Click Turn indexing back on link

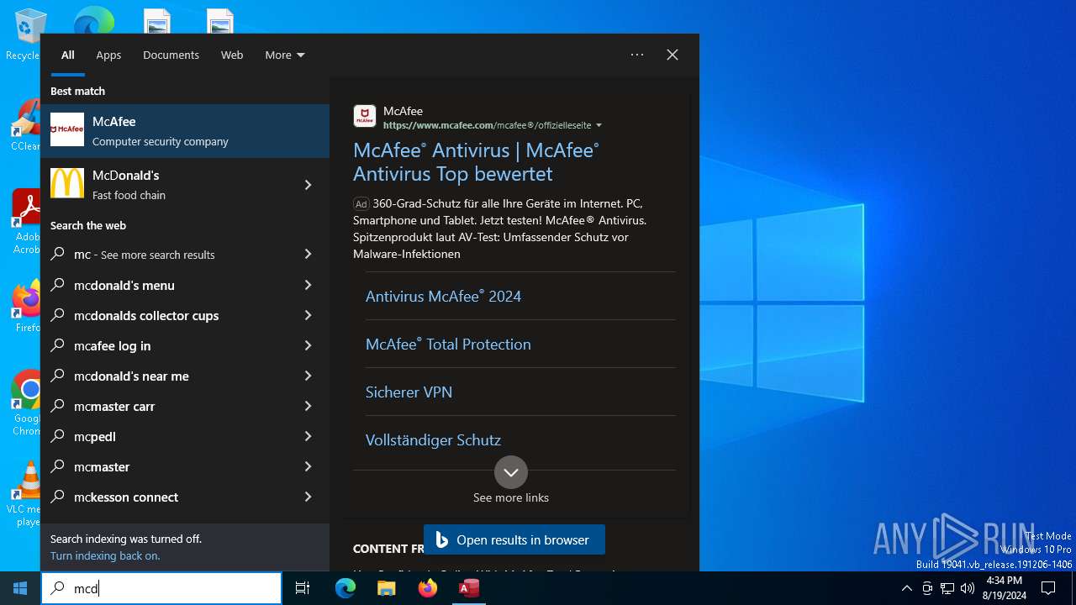(x=105, y=555)
